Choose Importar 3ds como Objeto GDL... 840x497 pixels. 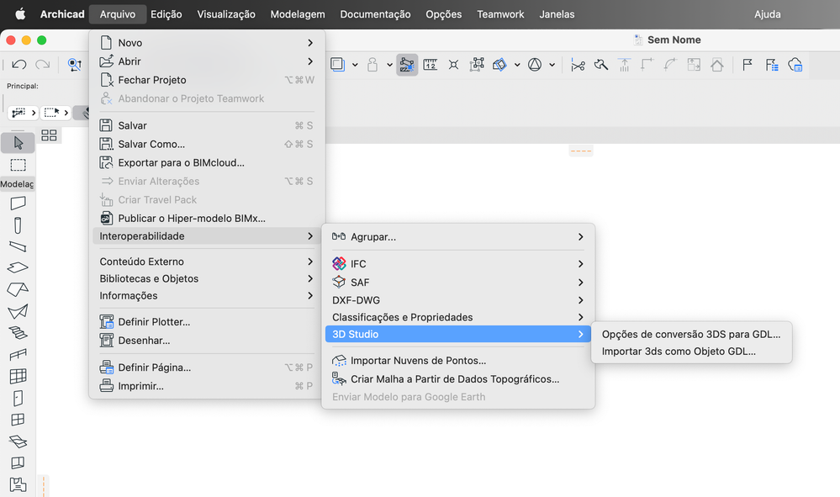click(x=691, y=352)
